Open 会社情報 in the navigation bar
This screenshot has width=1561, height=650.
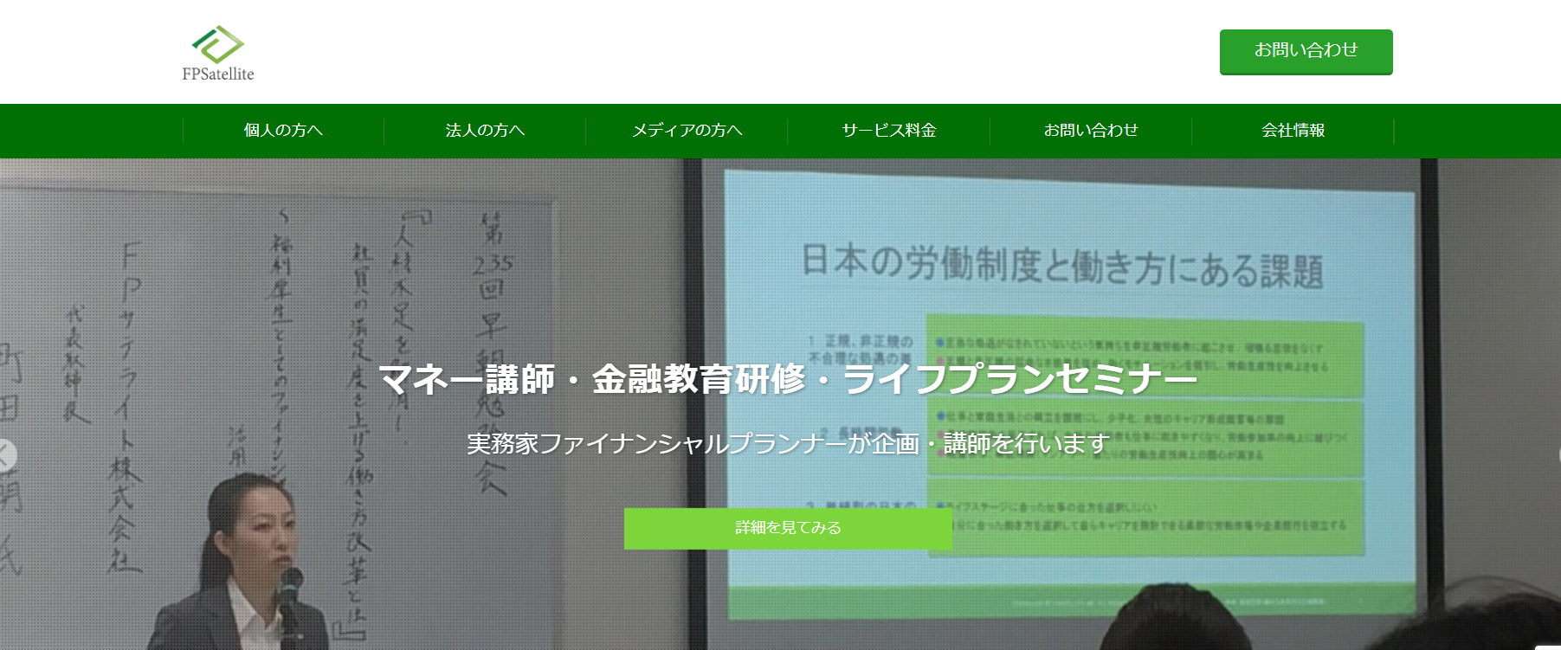pos(1293,131)
